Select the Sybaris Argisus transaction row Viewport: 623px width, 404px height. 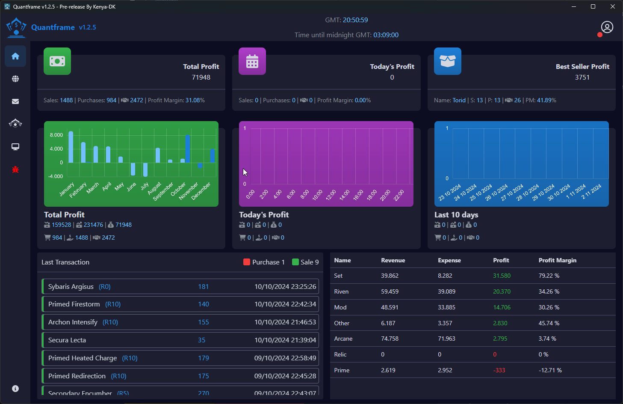coord(180,286)
